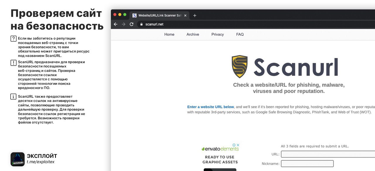This screenshot has width=375, height=171.
Task: Open the Home menu item
Action: [x=169, y=35]
